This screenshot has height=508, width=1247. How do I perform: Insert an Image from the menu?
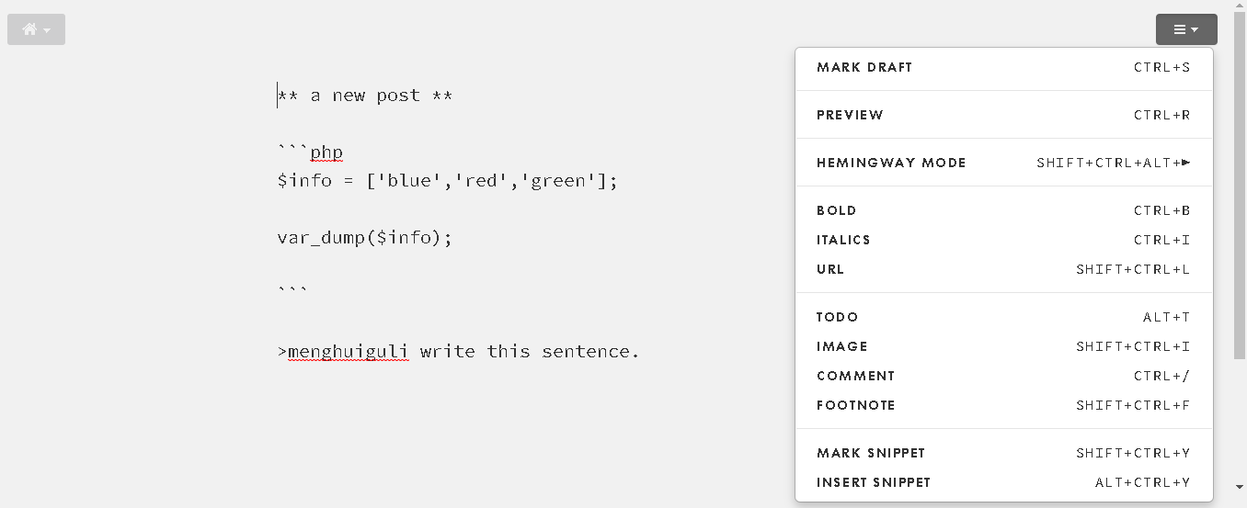[x=1003, y=346]
